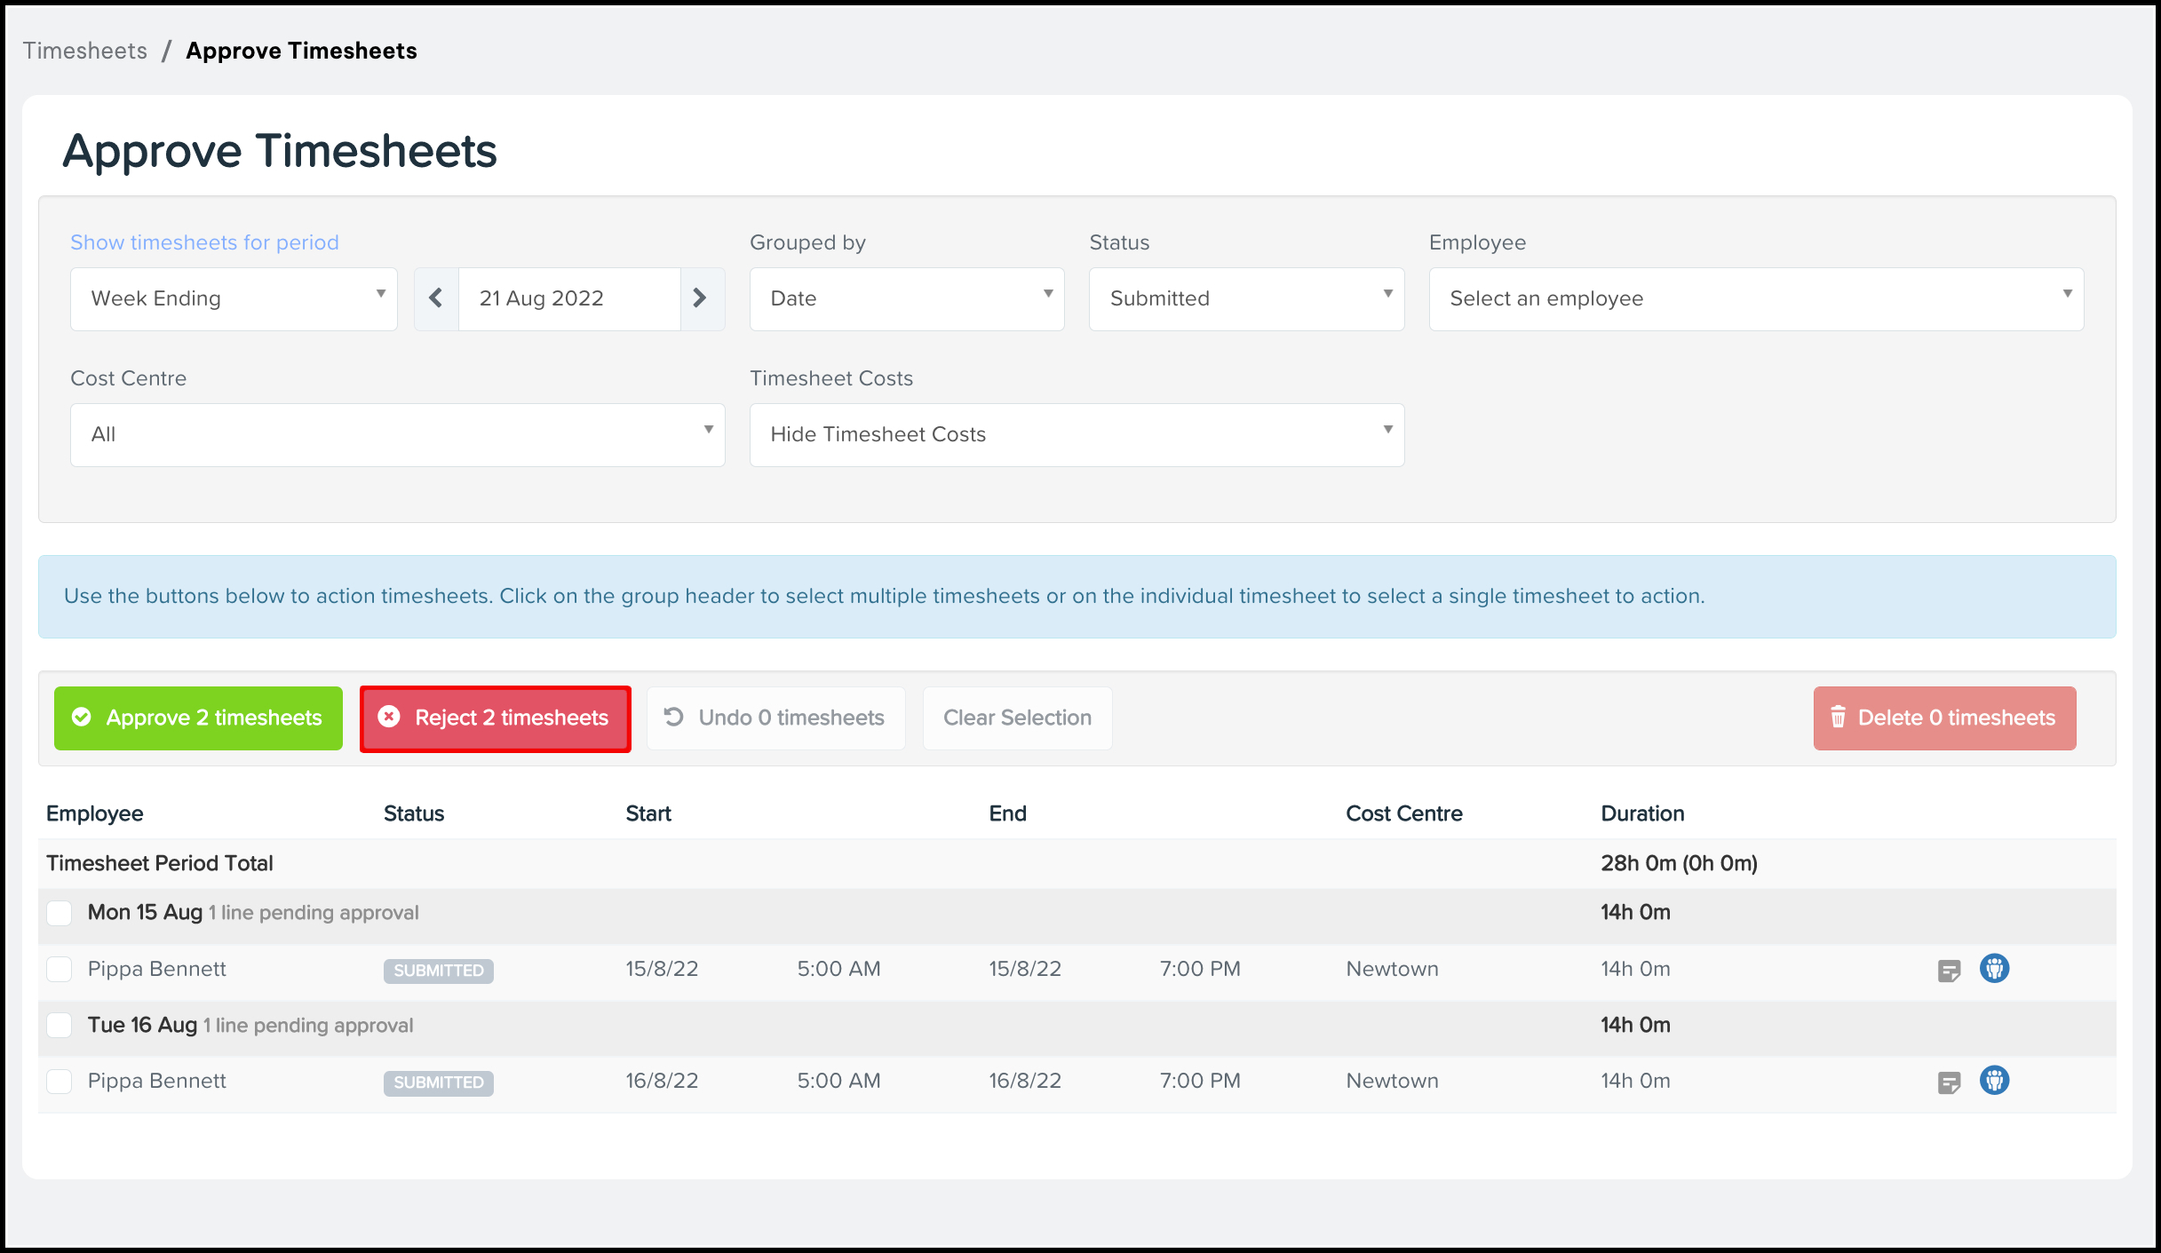Open the Select an employee dropdown
This screenshot has height=1253, width=2161.
tap(1755, 299)
